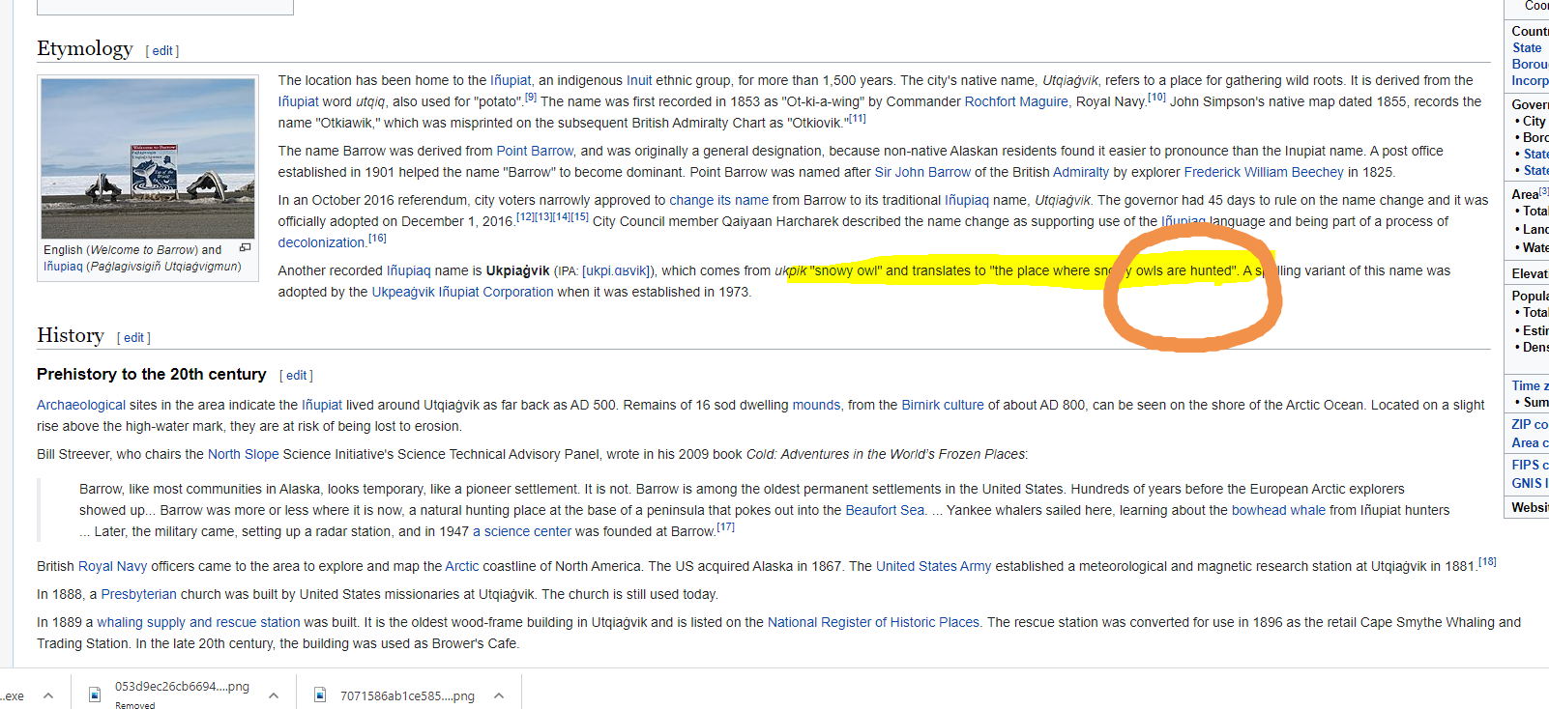Image resolution: width=1549 pixels, height=709 pixels.
Task: Open the North Slope link
Action: (x=243, y=454)
